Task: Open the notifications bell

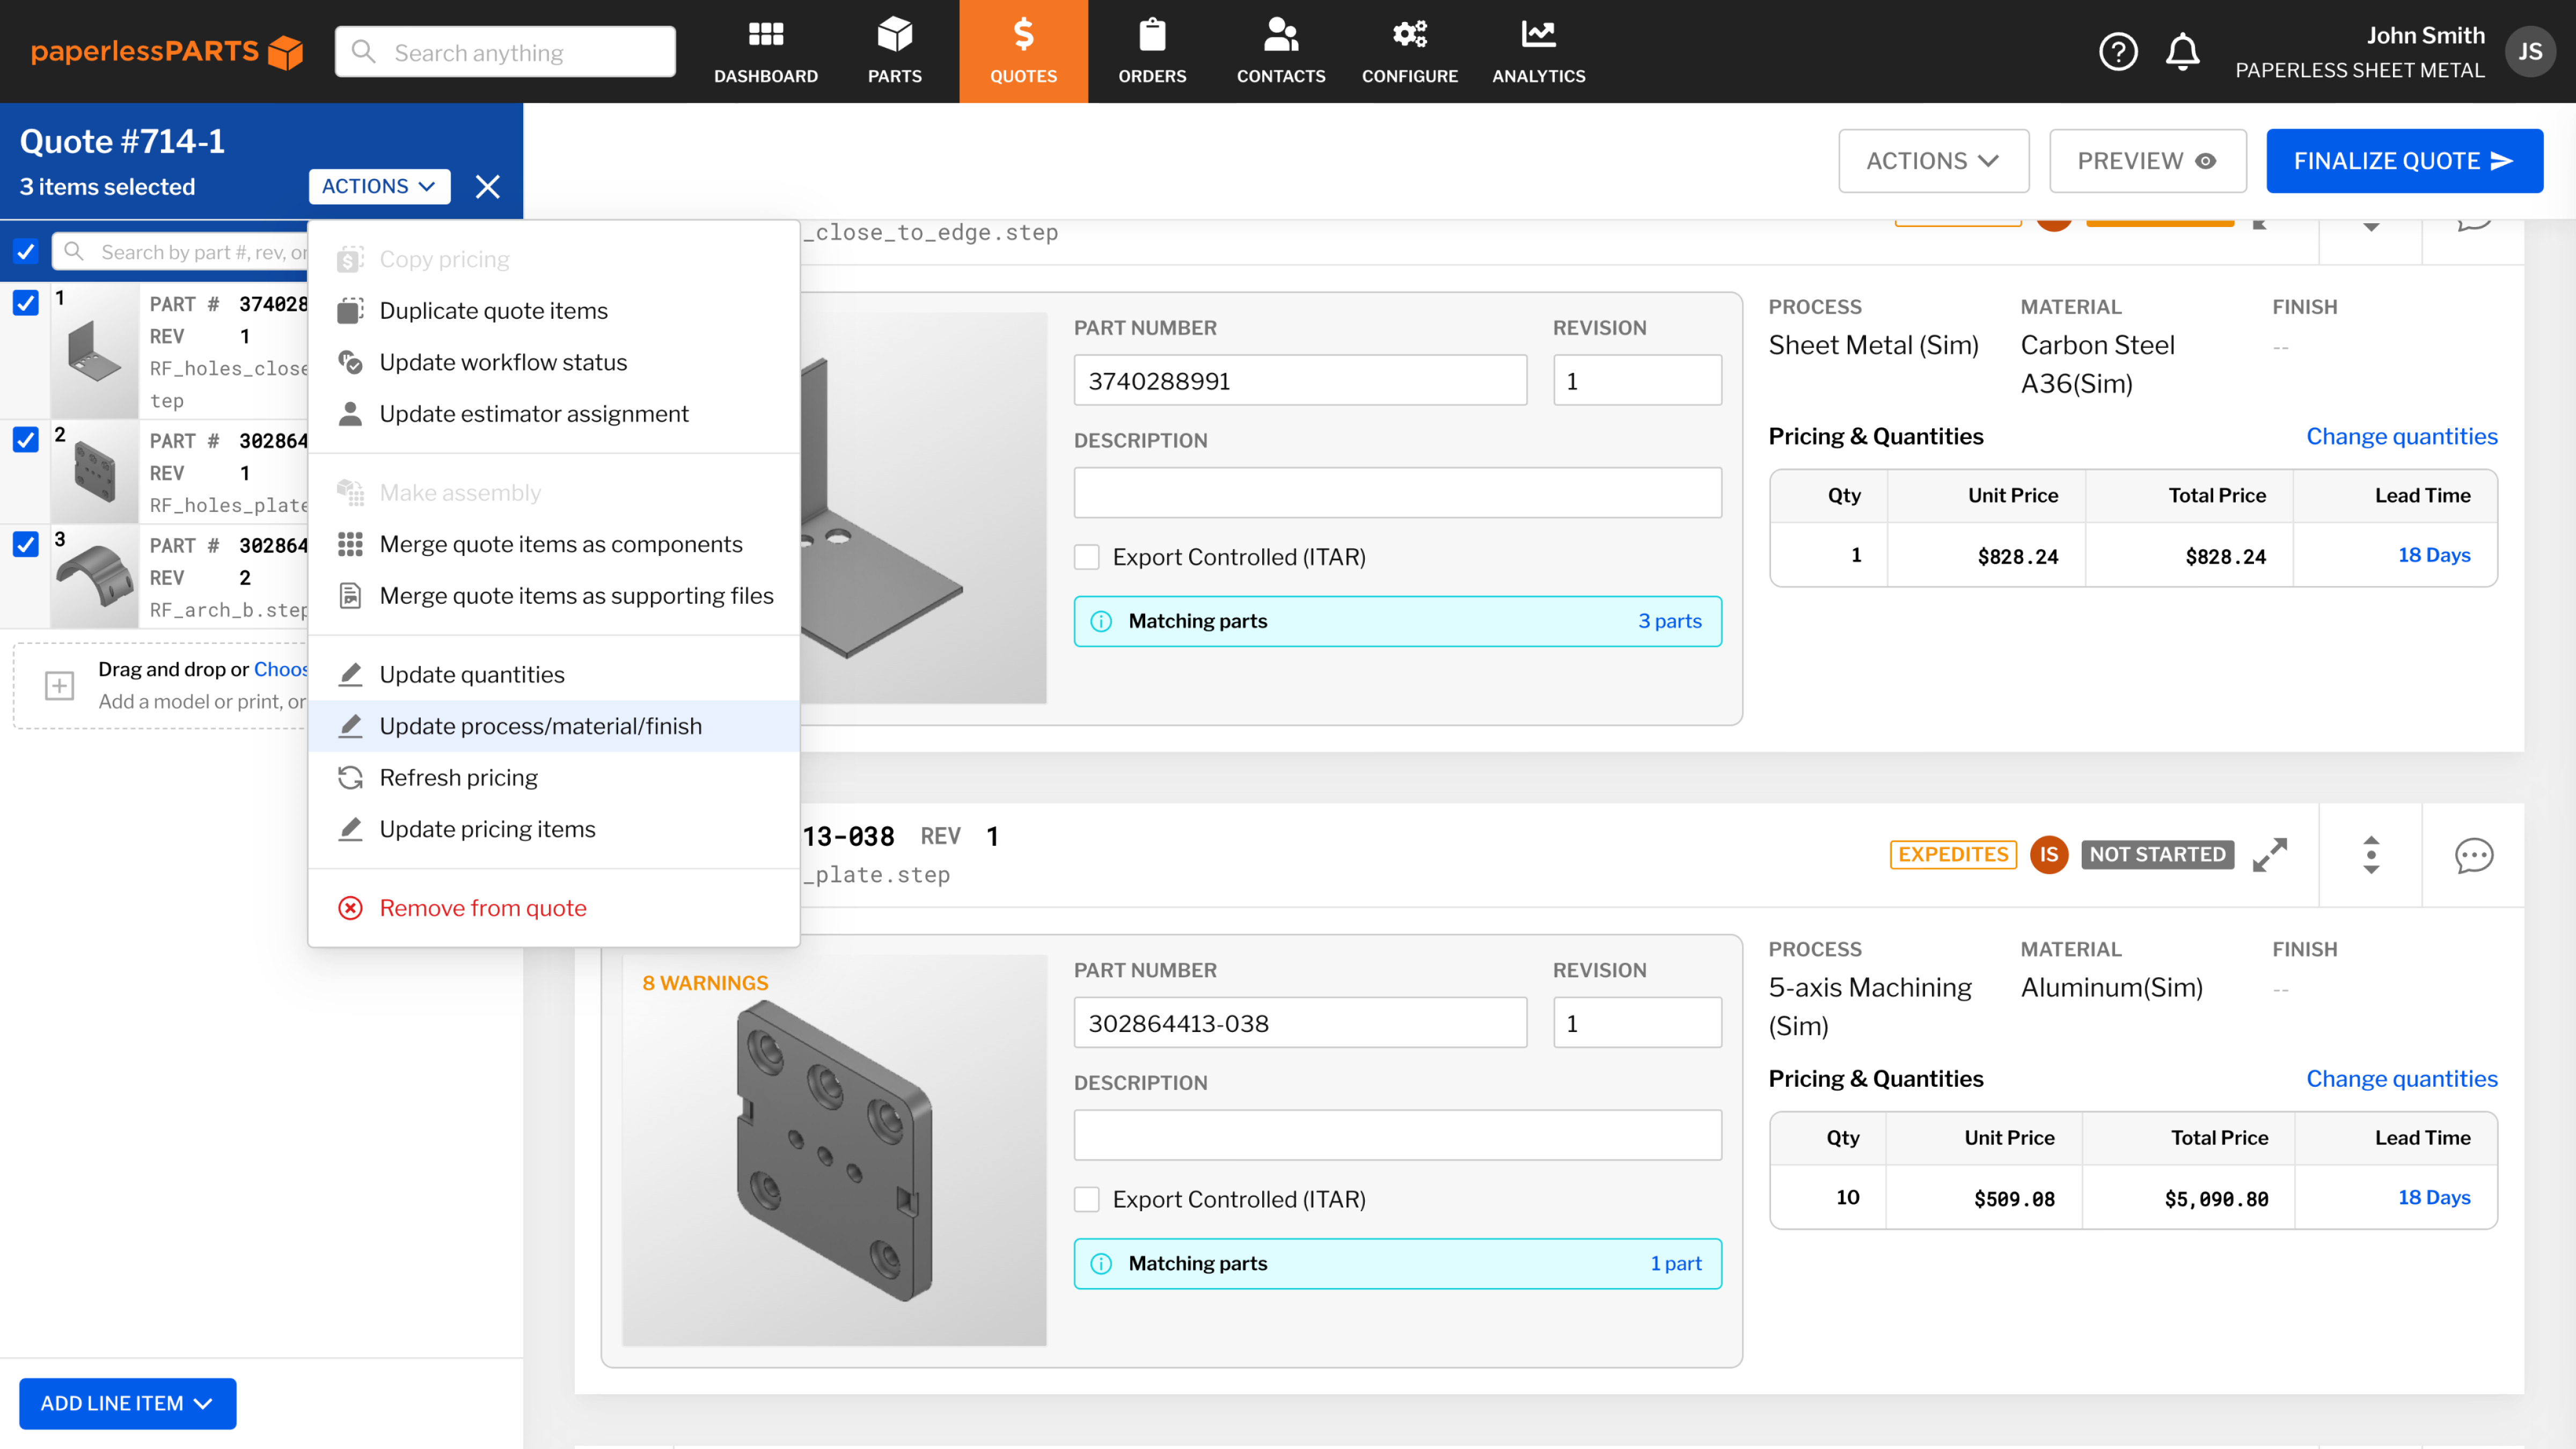Action: click(x=2183, y=52)
